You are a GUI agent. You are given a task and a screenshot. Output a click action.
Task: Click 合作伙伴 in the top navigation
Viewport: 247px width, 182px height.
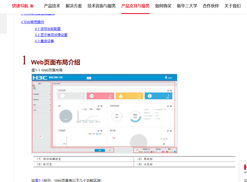pos(211,6)
